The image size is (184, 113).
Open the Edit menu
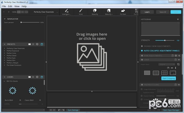(x=10, y=6)
